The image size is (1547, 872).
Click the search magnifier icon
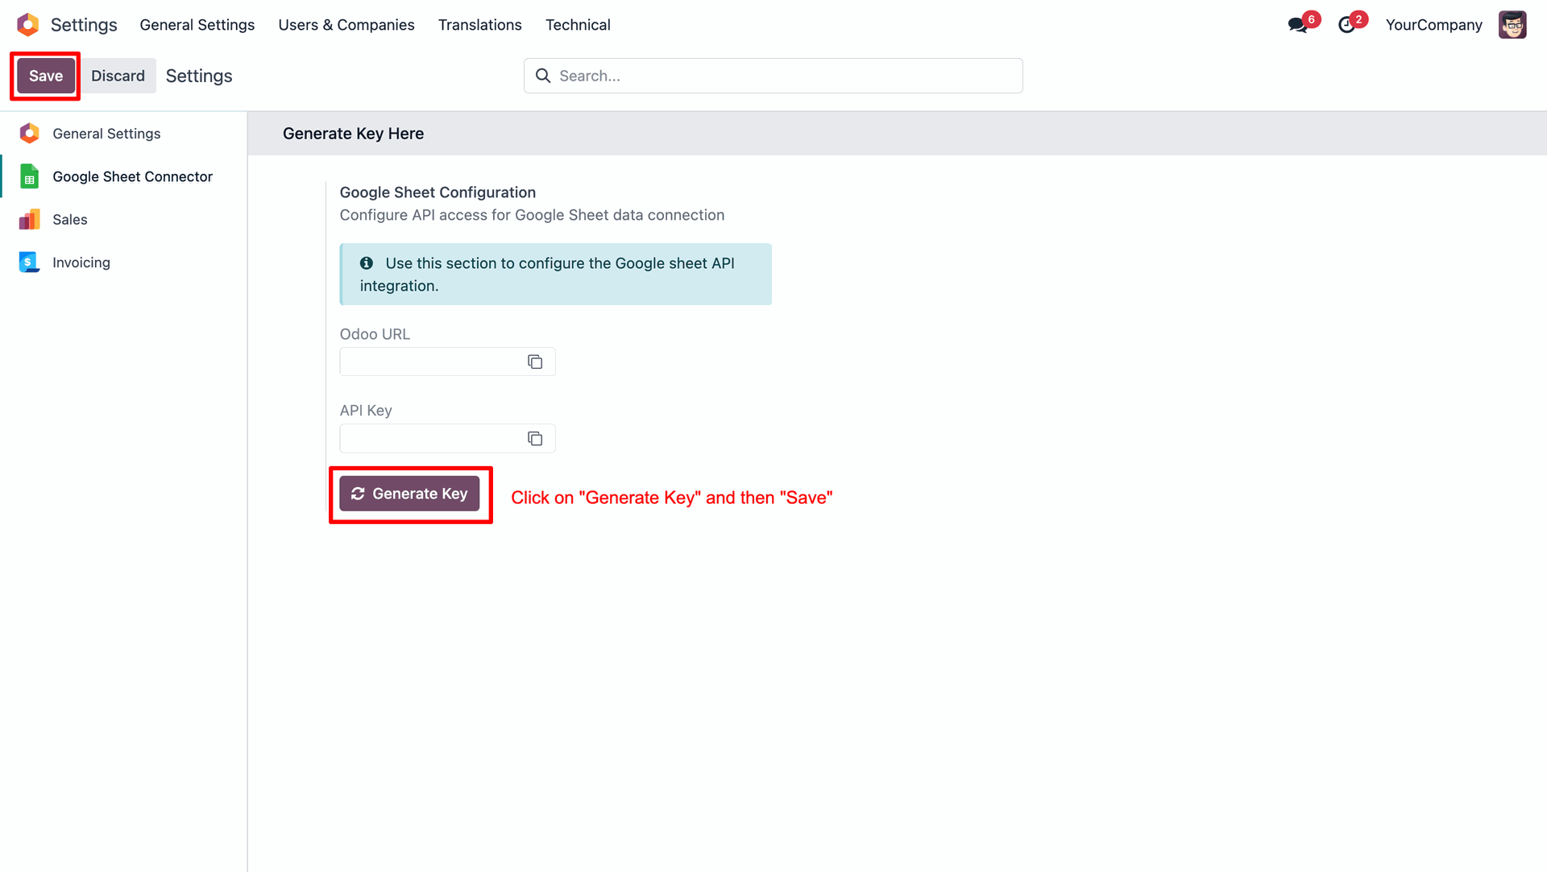point(543,76)
